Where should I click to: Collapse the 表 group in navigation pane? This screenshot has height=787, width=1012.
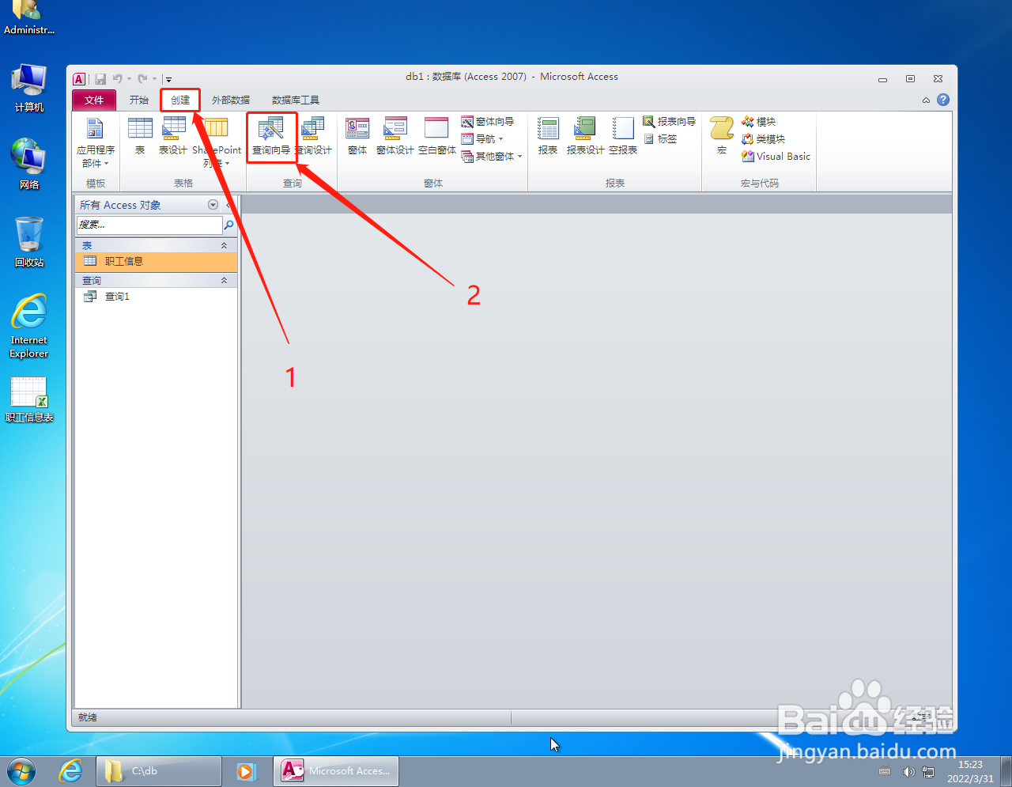(x=224, y=246)
